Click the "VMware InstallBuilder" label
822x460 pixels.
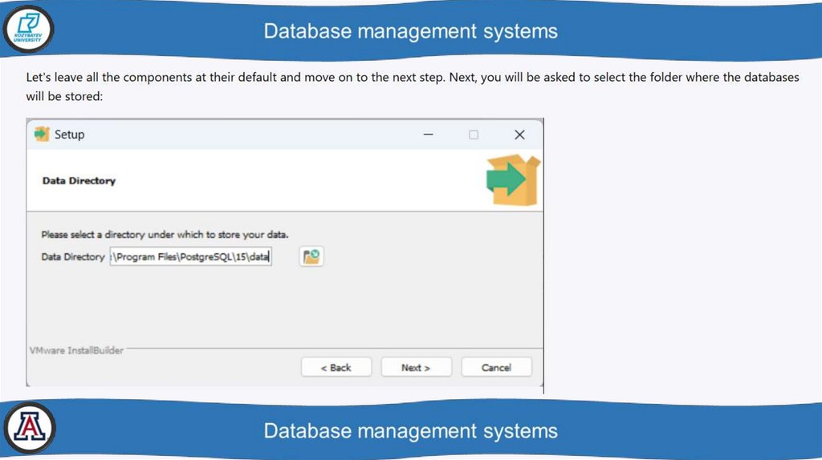[76, 351]
